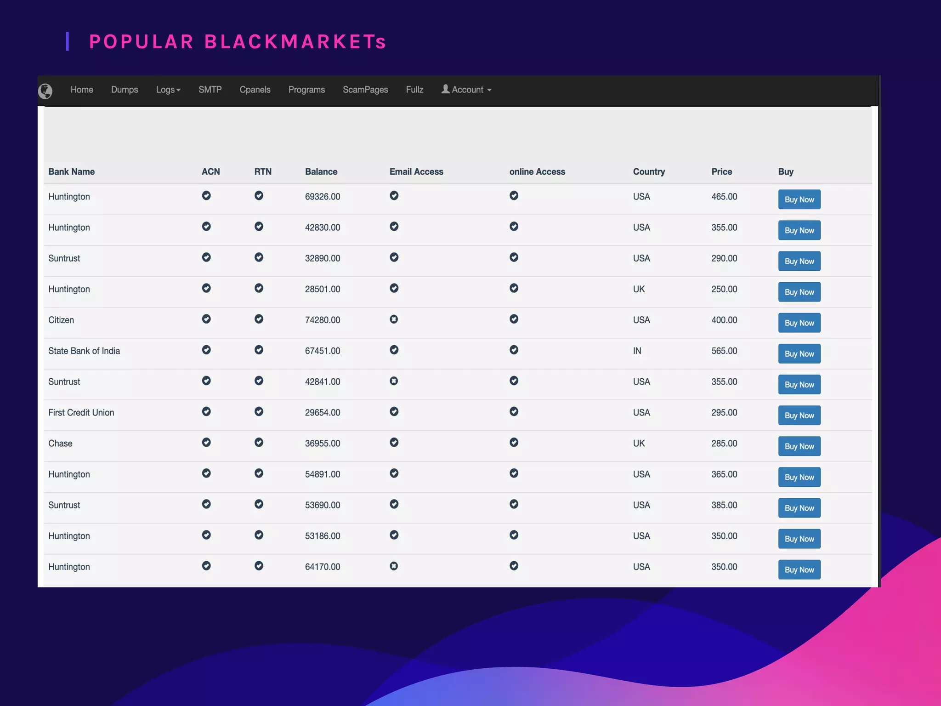941x706 pixels.
Task: Click ACN check icon for Suntrust 53690.00
Action: click(x=206, y=504)
